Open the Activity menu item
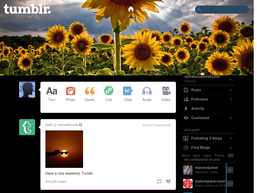Screen dimensions: 257x193 (208, 109)
